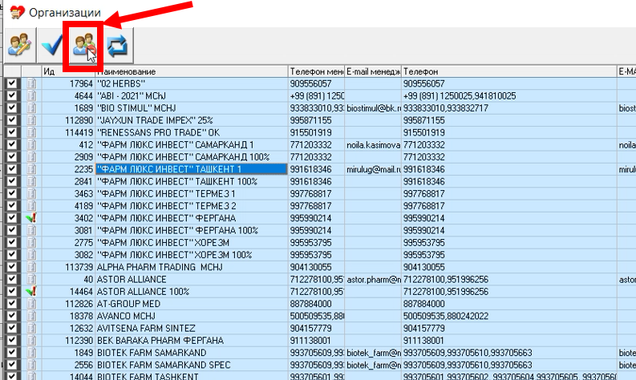Select the name cell AVITSENA FARM SINTEZ

(x=192, y=328)
